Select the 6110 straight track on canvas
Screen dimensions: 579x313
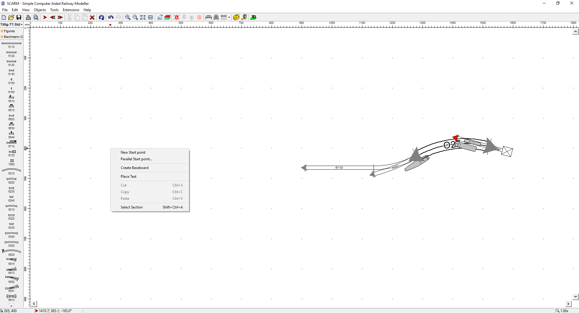pos(339,168)
